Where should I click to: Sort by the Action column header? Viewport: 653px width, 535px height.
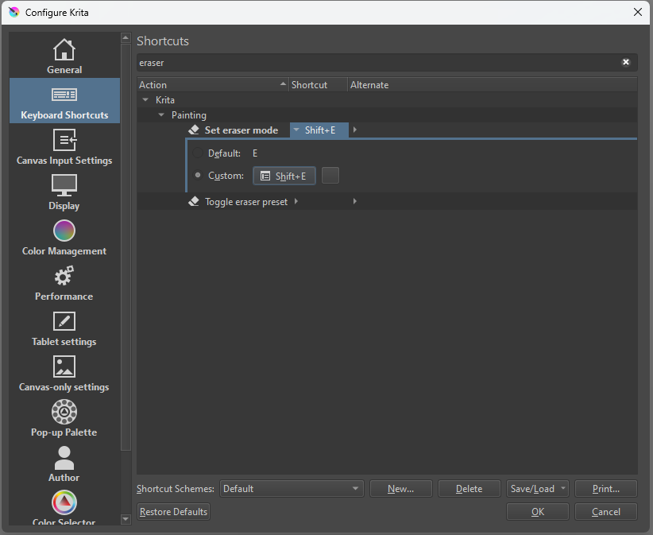[x=213, y=85]
